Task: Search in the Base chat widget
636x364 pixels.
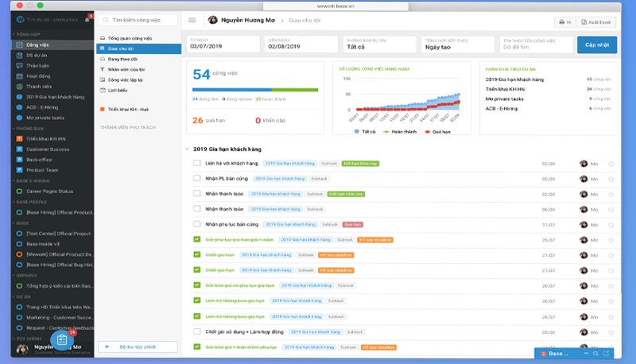Action: click(x=595, y=354)
